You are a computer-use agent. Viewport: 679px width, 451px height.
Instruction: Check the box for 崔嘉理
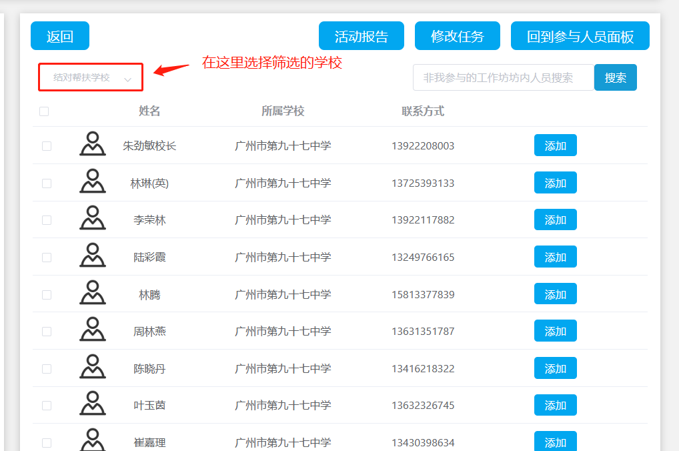click(x=46, y=443)
